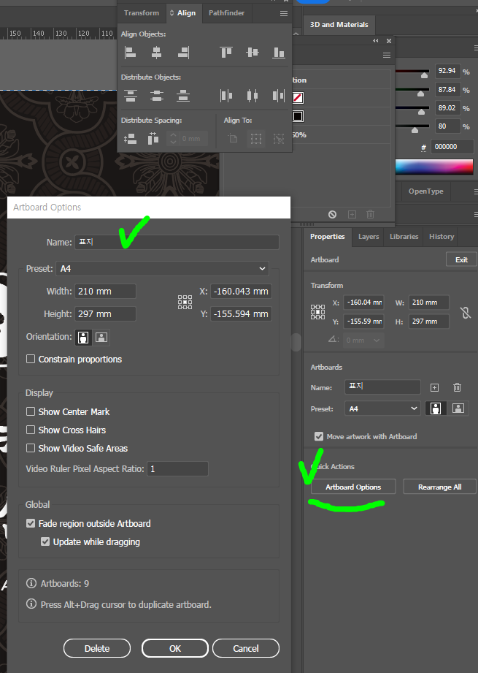The width and height of the screenshot is (478, 673).
Task: Enable Show Cross Hairs checkbox
Action: pyautogui.click(x=31, y=430)
